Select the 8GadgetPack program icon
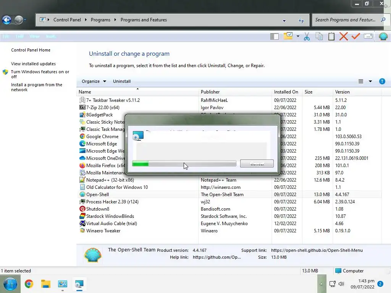The image size is (391, 293). (x=82, y=114)
